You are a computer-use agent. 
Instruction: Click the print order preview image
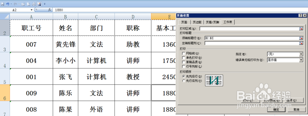coord(214,80)
